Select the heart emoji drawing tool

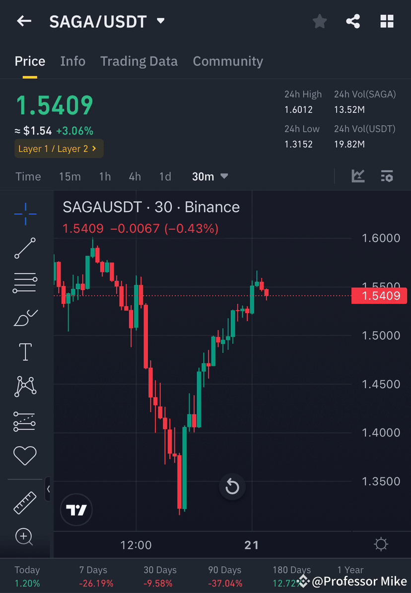[x=25, y=455]
